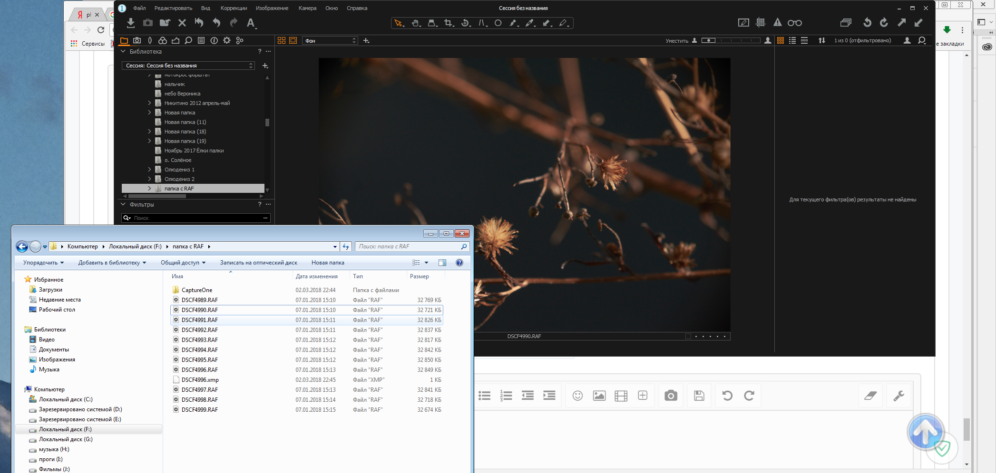Viewport: 996px width, 473px height.
Task: Click the text annotation A tool
Action: pyautogui.click(x=251, y=23)
